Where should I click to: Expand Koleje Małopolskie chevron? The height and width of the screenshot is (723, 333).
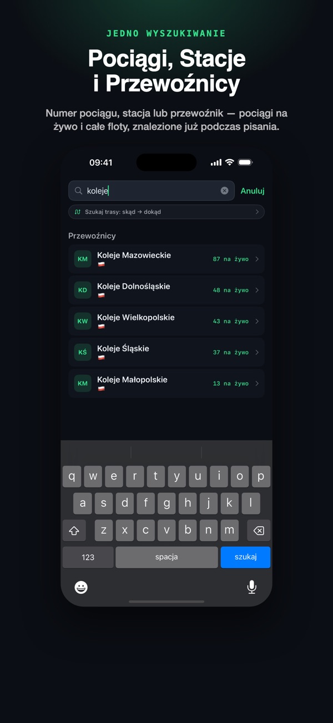pyautogui.click(x=257, y=383)
